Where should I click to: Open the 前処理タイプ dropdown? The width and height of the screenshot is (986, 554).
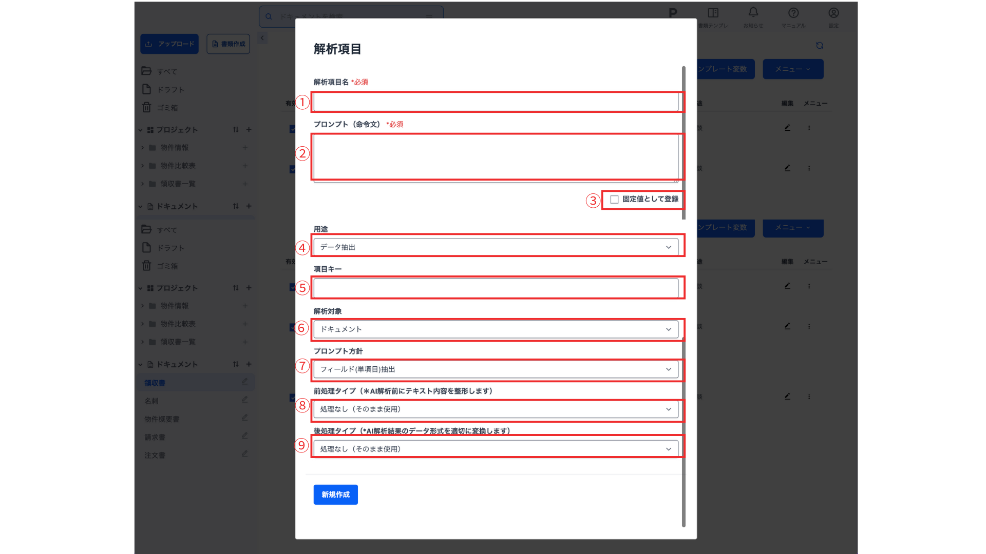pyautogui.click(x=496, y=409)
